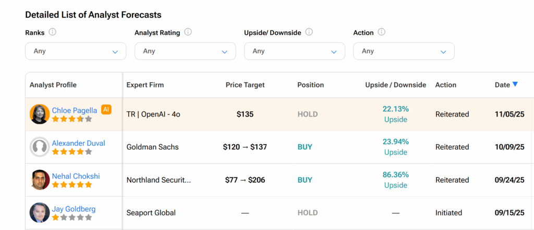
Task: Expand the Analyst Rating dropdown
Action: click(x=185, y=51)
